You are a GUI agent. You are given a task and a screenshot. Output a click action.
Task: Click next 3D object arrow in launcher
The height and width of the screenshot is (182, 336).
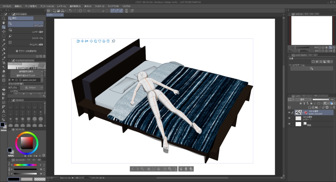point(137,169)
